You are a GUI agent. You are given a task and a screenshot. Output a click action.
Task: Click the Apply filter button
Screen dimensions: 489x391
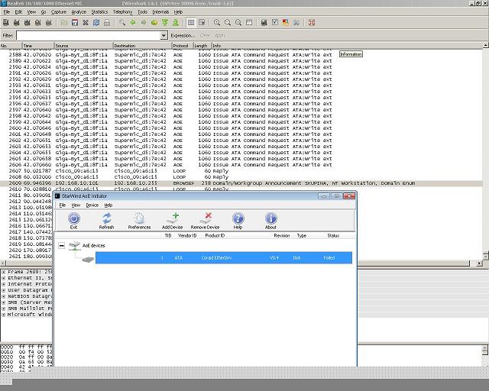(220, 36)
